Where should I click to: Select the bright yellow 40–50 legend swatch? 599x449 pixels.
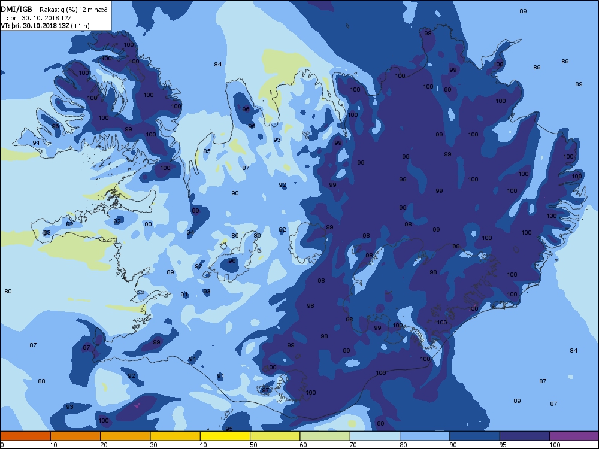(225, 436)
